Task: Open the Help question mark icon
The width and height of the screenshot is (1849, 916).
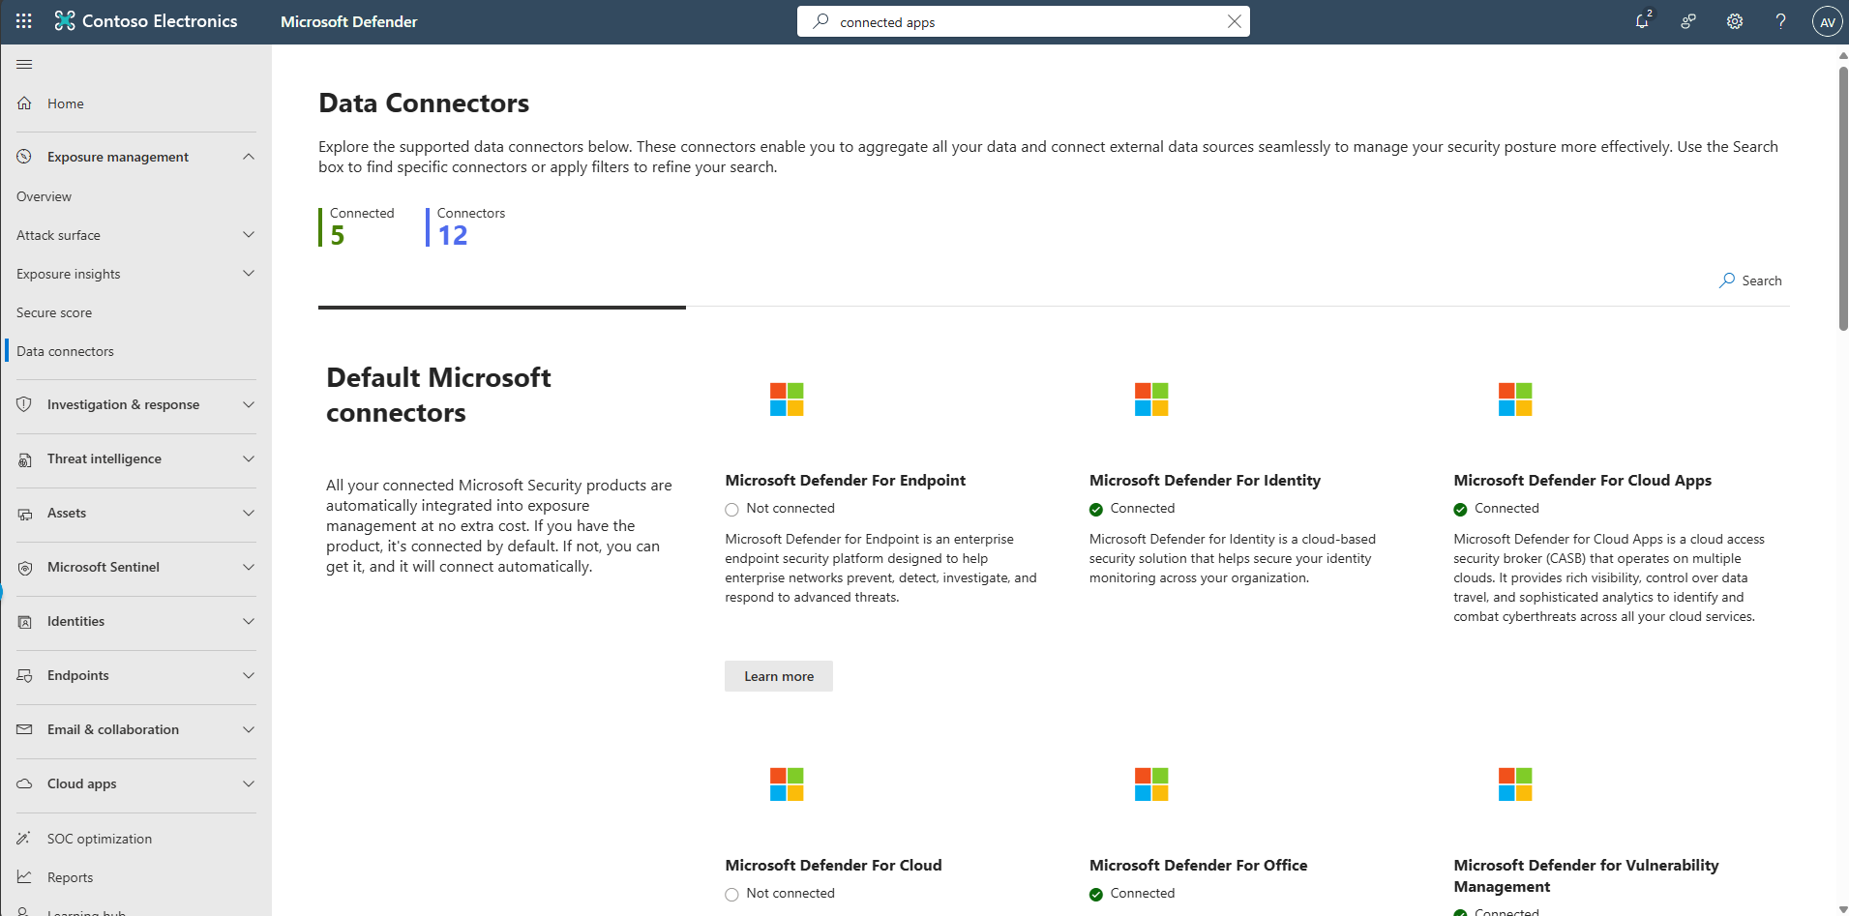Action: [1780, 21]
